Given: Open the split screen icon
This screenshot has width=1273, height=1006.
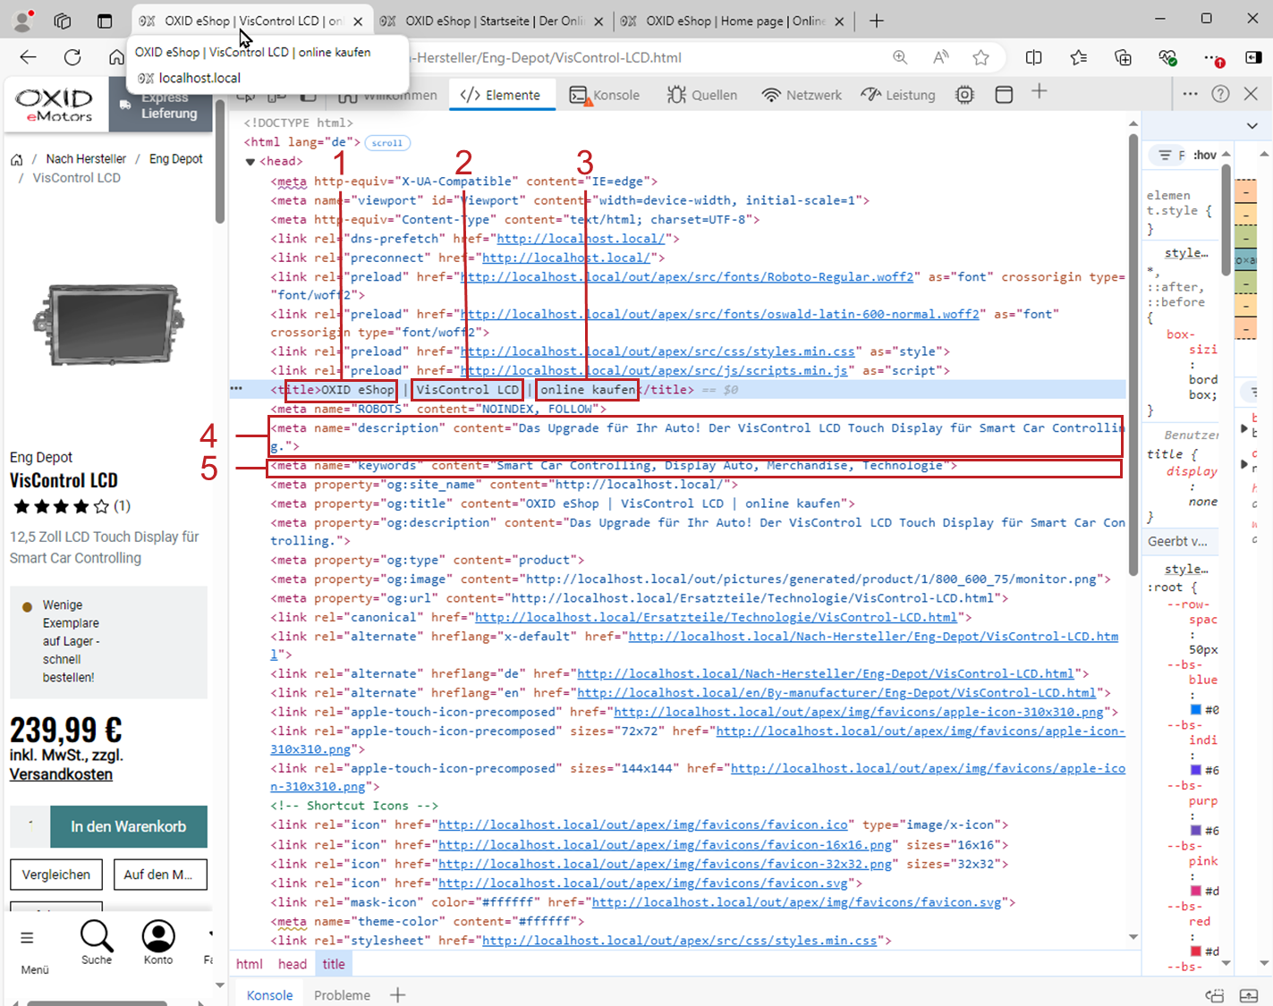Looking at the screenshot, I should pos(1033,57).
